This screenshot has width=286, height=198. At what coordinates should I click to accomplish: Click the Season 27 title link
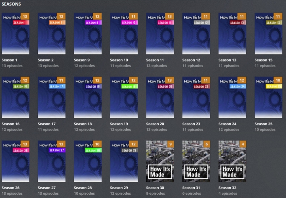[x=47, y=188]
